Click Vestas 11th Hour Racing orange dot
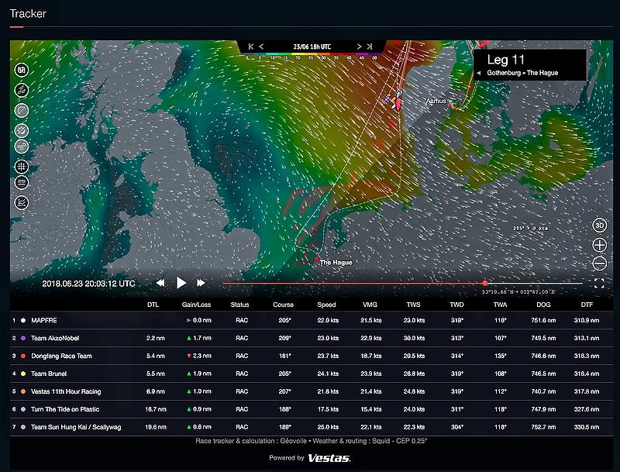620x472 pixels. coord(23,391)
